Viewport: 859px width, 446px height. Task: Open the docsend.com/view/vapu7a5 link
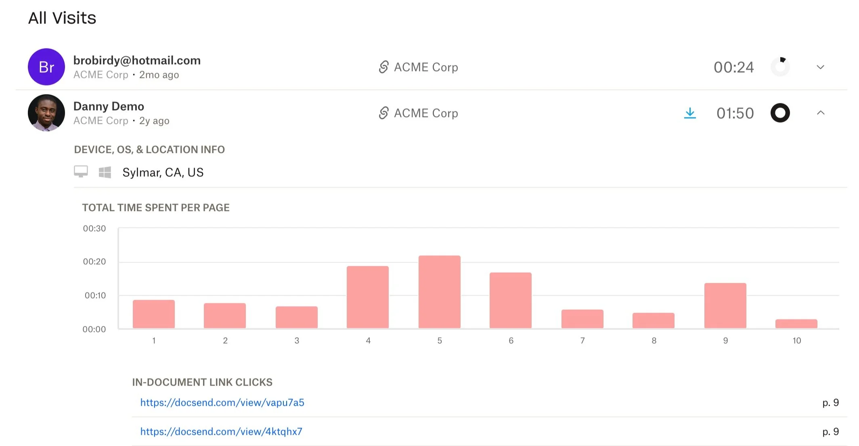222,402
